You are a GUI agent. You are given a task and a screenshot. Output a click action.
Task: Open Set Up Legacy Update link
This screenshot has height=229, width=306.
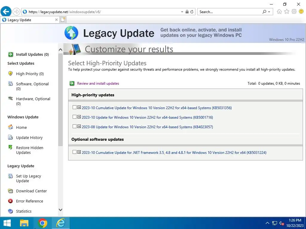tap(28, 178)
